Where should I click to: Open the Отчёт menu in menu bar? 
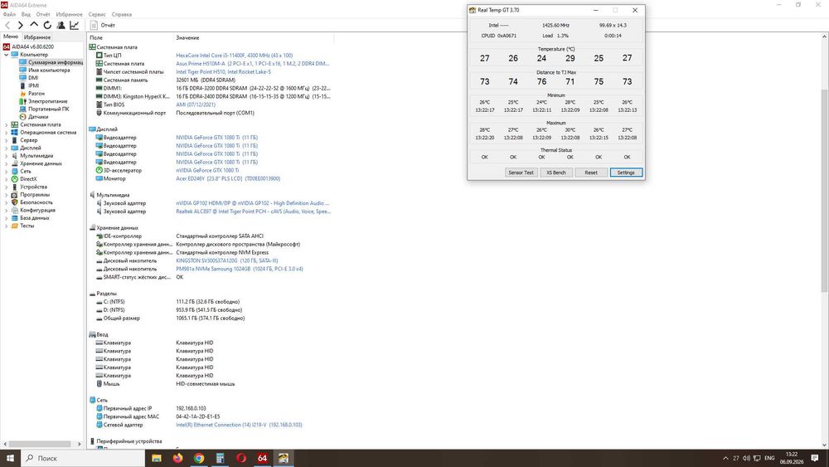coord(43,14)
